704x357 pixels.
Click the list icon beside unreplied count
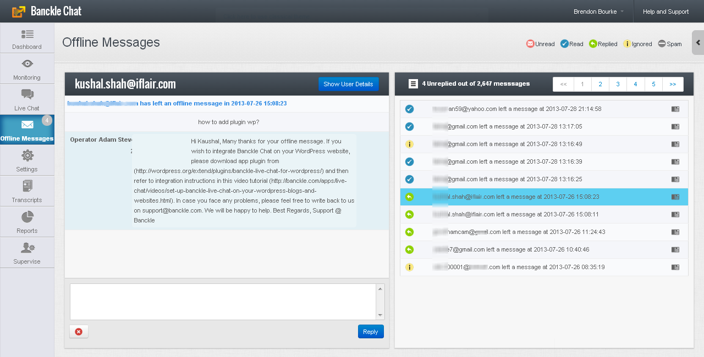coord(413,83)
